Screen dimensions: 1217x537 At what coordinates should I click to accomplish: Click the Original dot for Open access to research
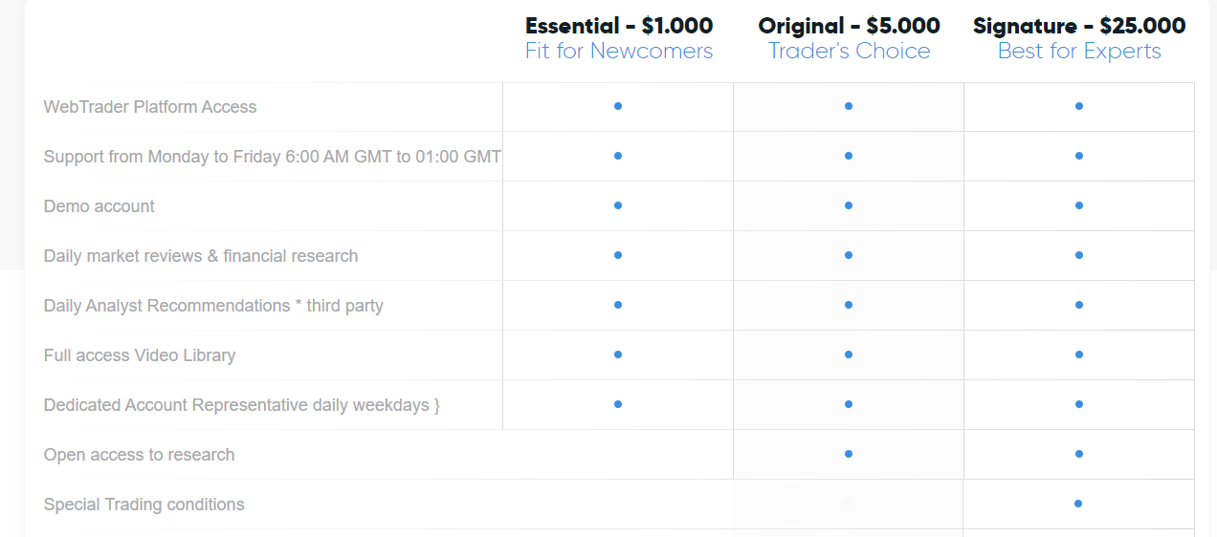(849, 454)
